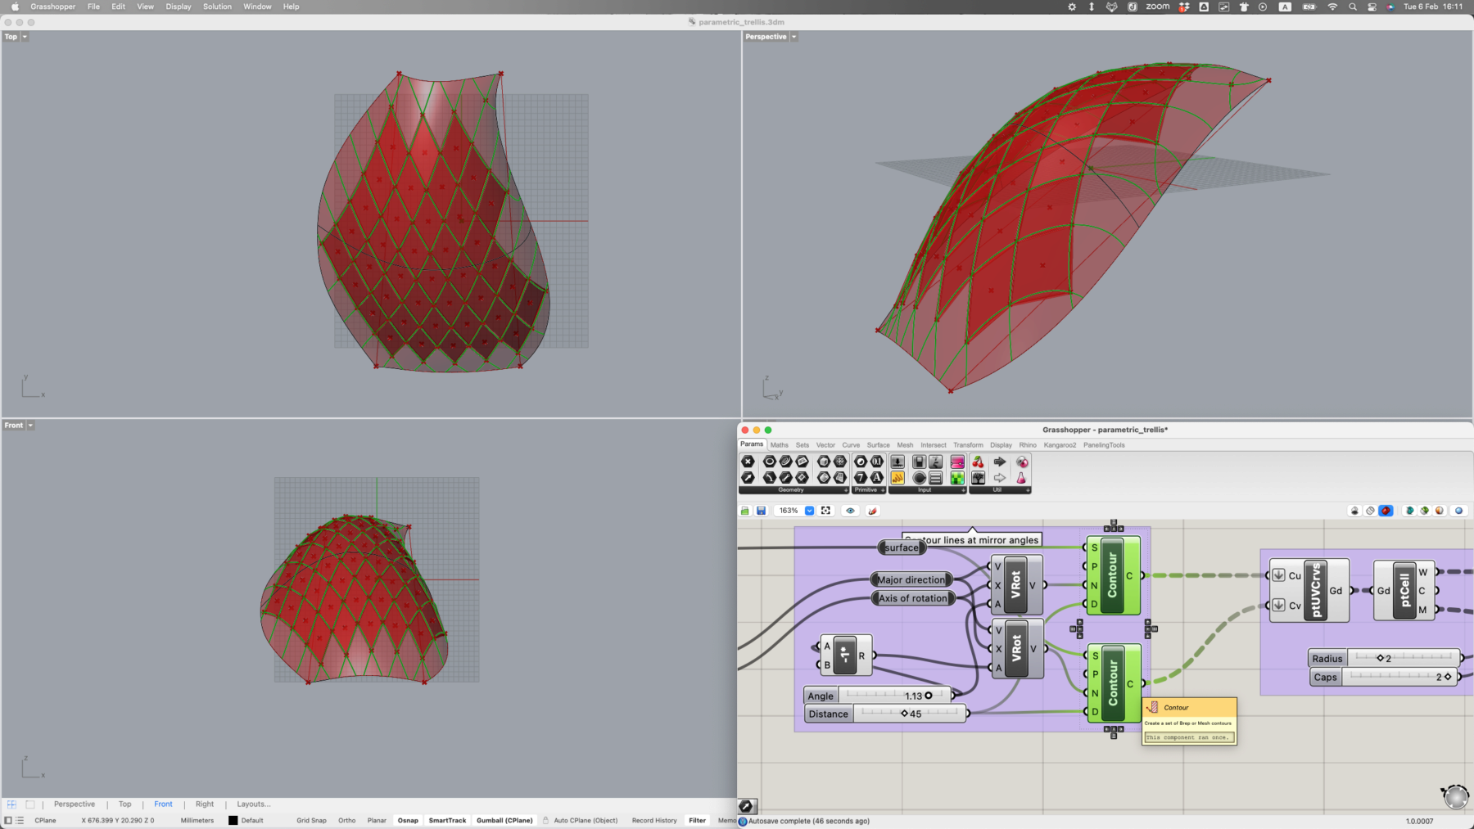Click the Distance slider handle at 45

coord(904,714)
